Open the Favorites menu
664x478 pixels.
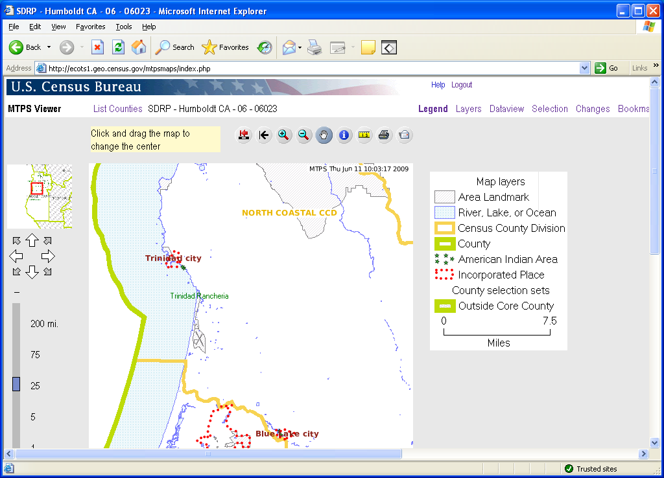click(90, 27)
